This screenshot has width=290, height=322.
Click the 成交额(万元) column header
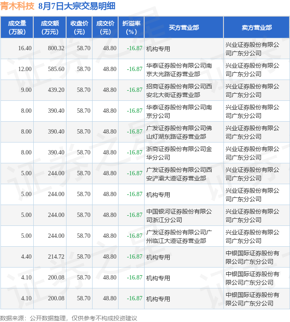50,28
